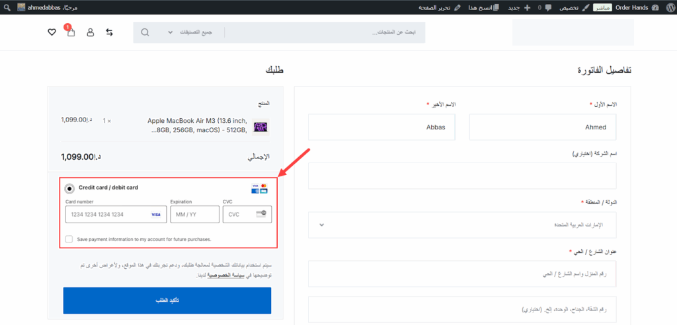Open the comments bubble in admin bar
Screen dimensions: 677x325
(548, 7)
